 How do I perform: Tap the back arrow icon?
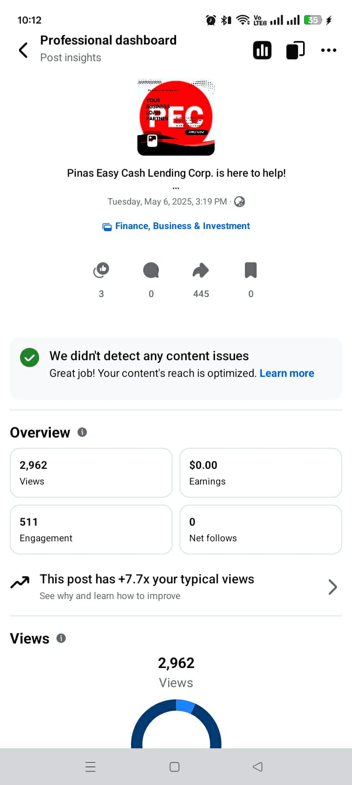tap(23, 50)
